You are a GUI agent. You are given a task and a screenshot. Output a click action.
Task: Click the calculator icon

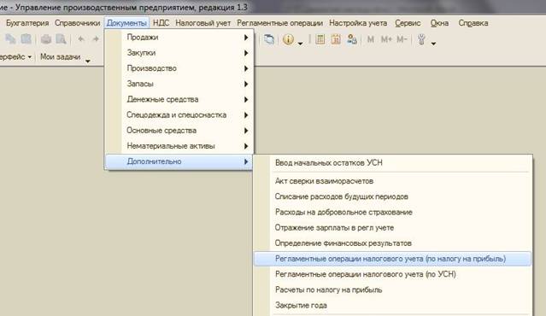(x=320, y=39)
